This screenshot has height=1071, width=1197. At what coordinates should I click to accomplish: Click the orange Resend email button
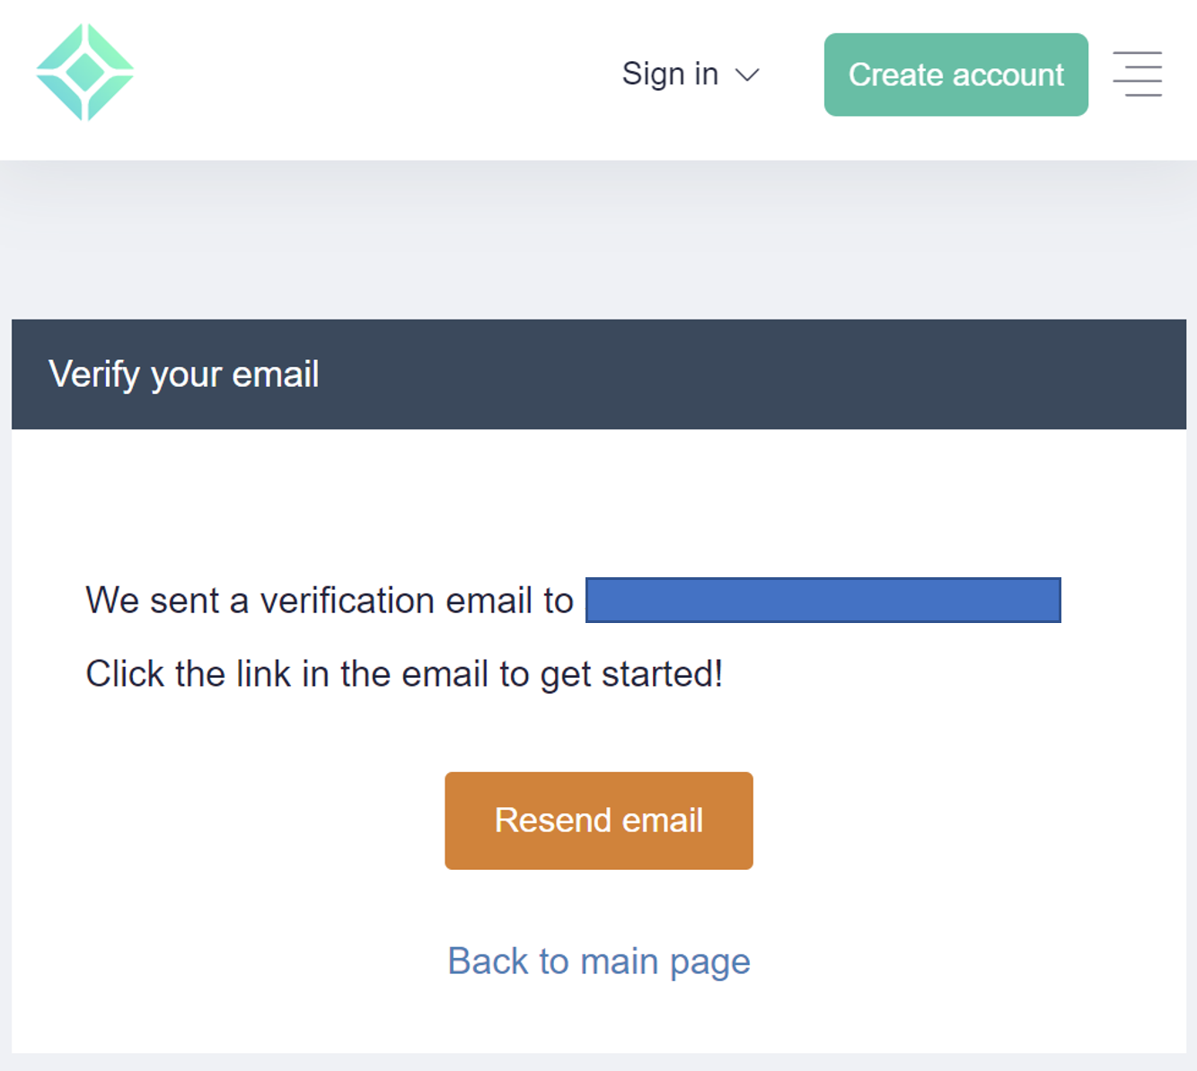click(x=599, y=821)
